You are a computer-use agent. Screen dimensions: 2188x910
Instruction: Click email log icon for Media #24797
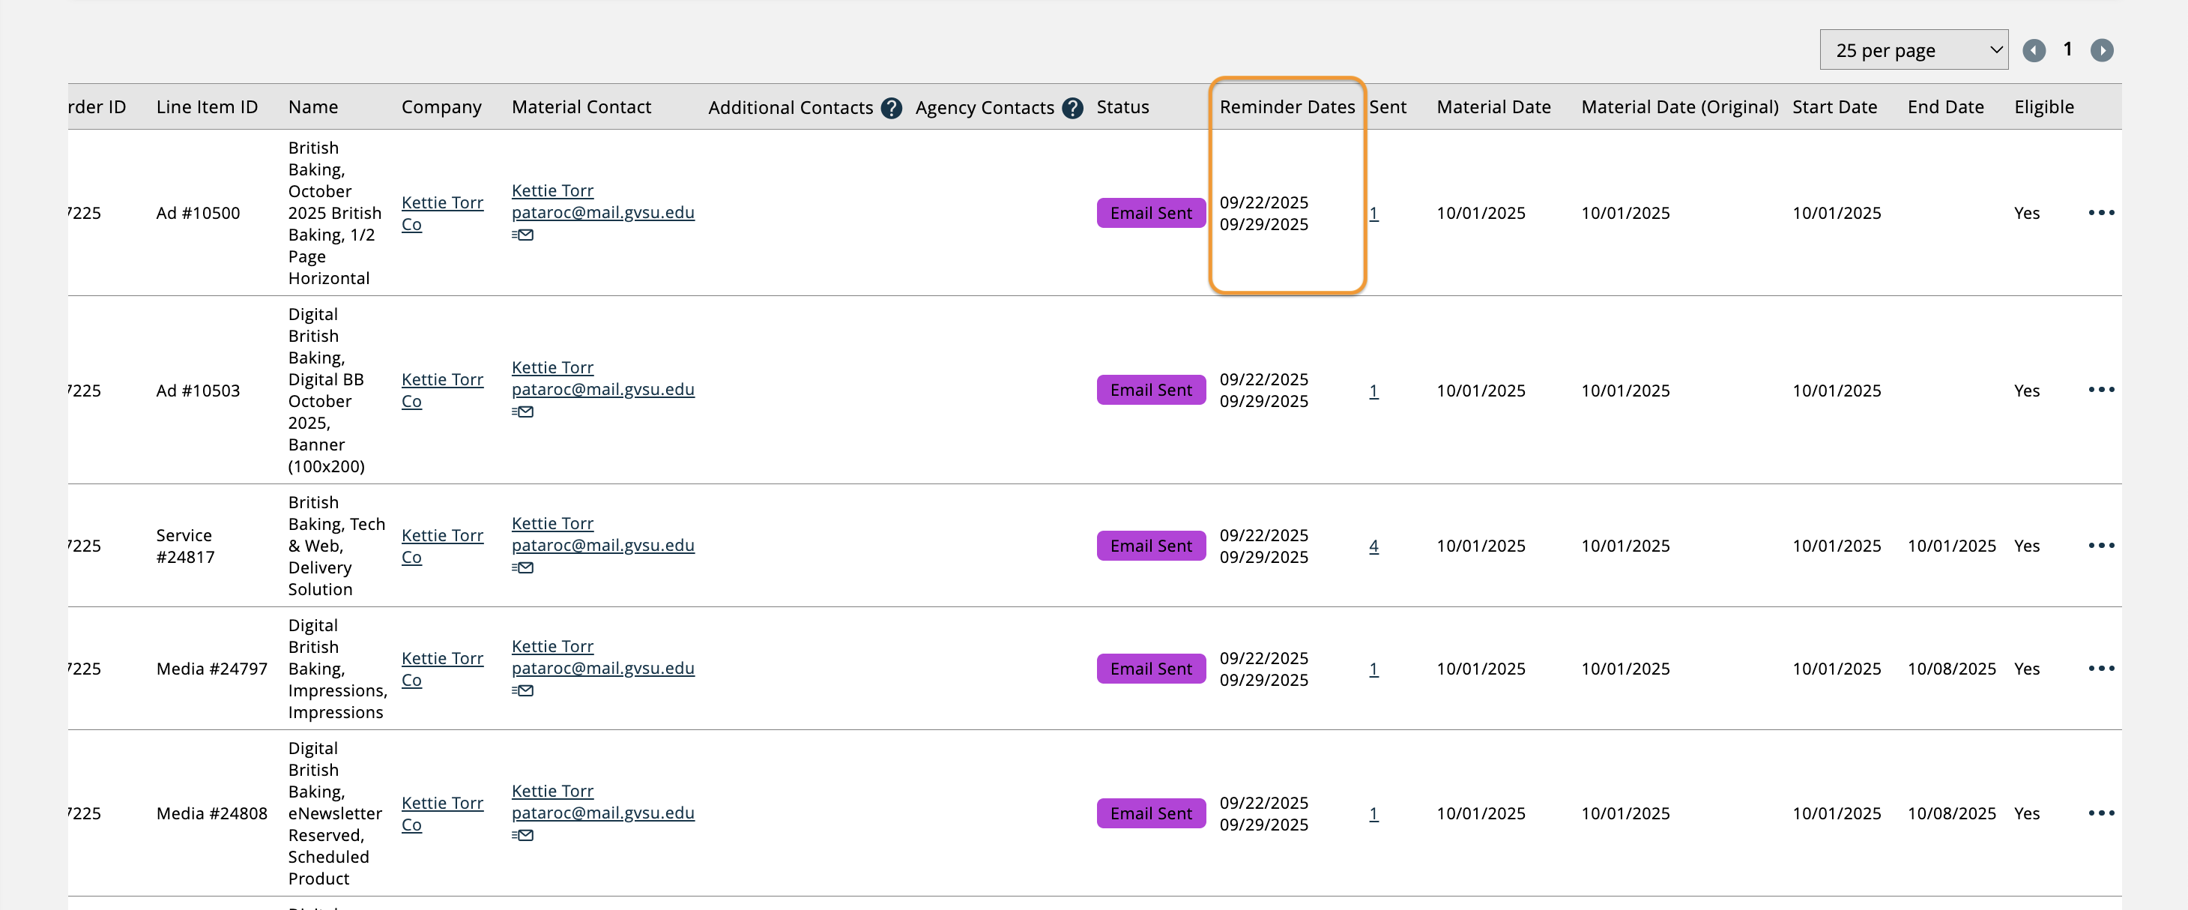[x=523, y=691]
